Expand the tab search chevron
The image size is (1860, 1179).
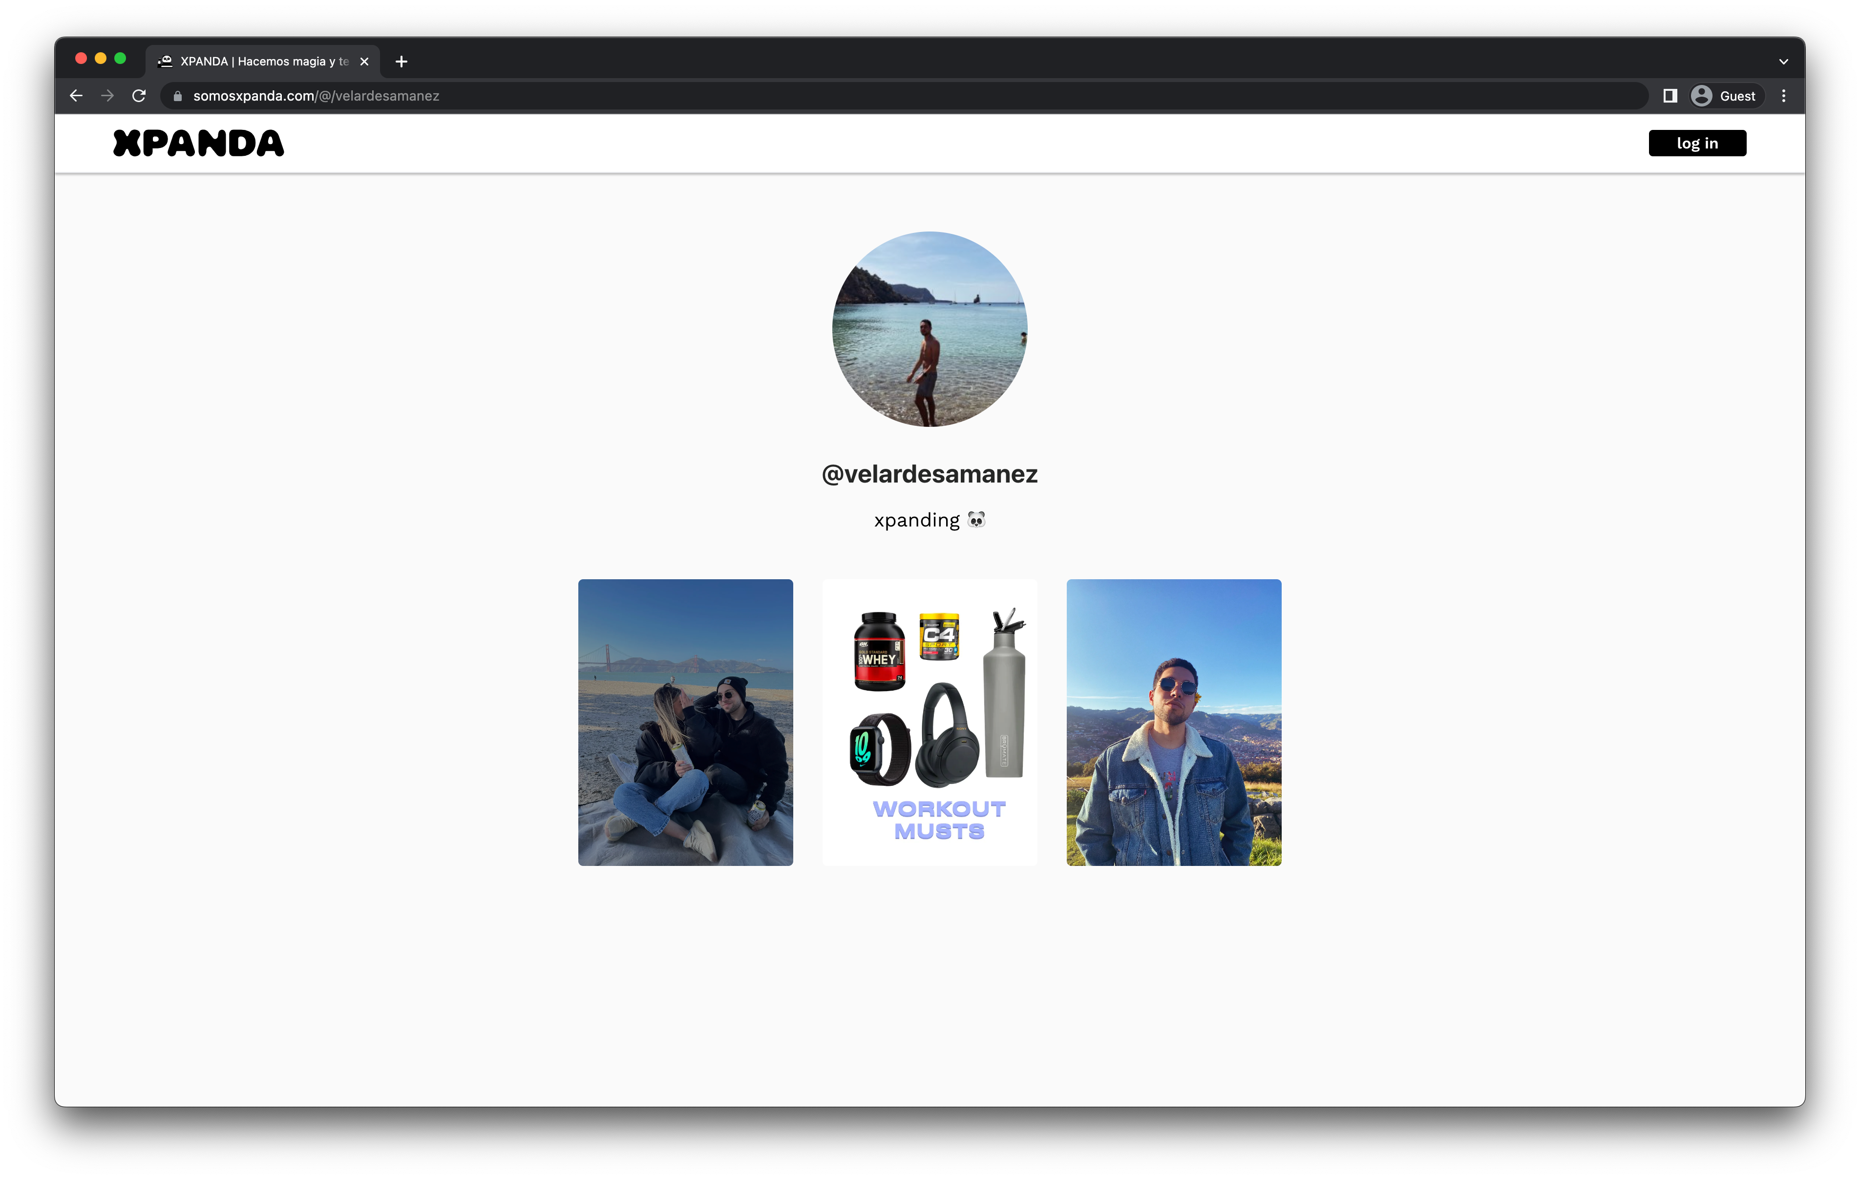point(1783,62)
